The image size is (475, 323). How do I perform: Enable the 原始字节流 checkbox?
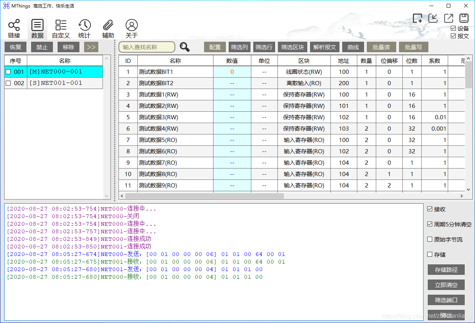(x=430, y=239)
